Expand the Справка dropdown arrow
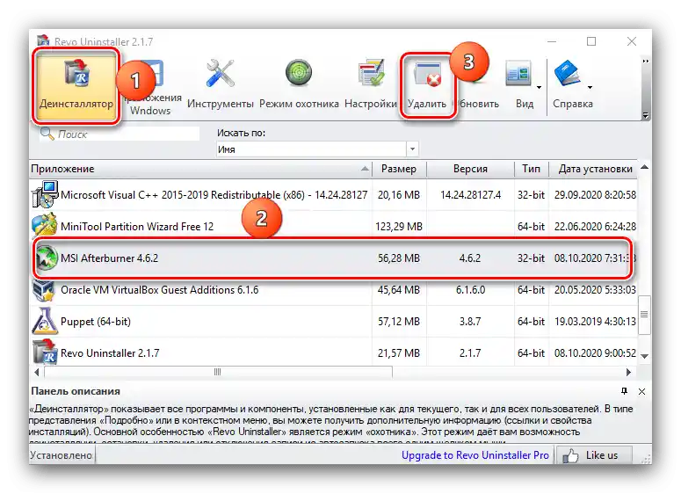The height and width of the screenshot is (494, 681). (590, 87)
